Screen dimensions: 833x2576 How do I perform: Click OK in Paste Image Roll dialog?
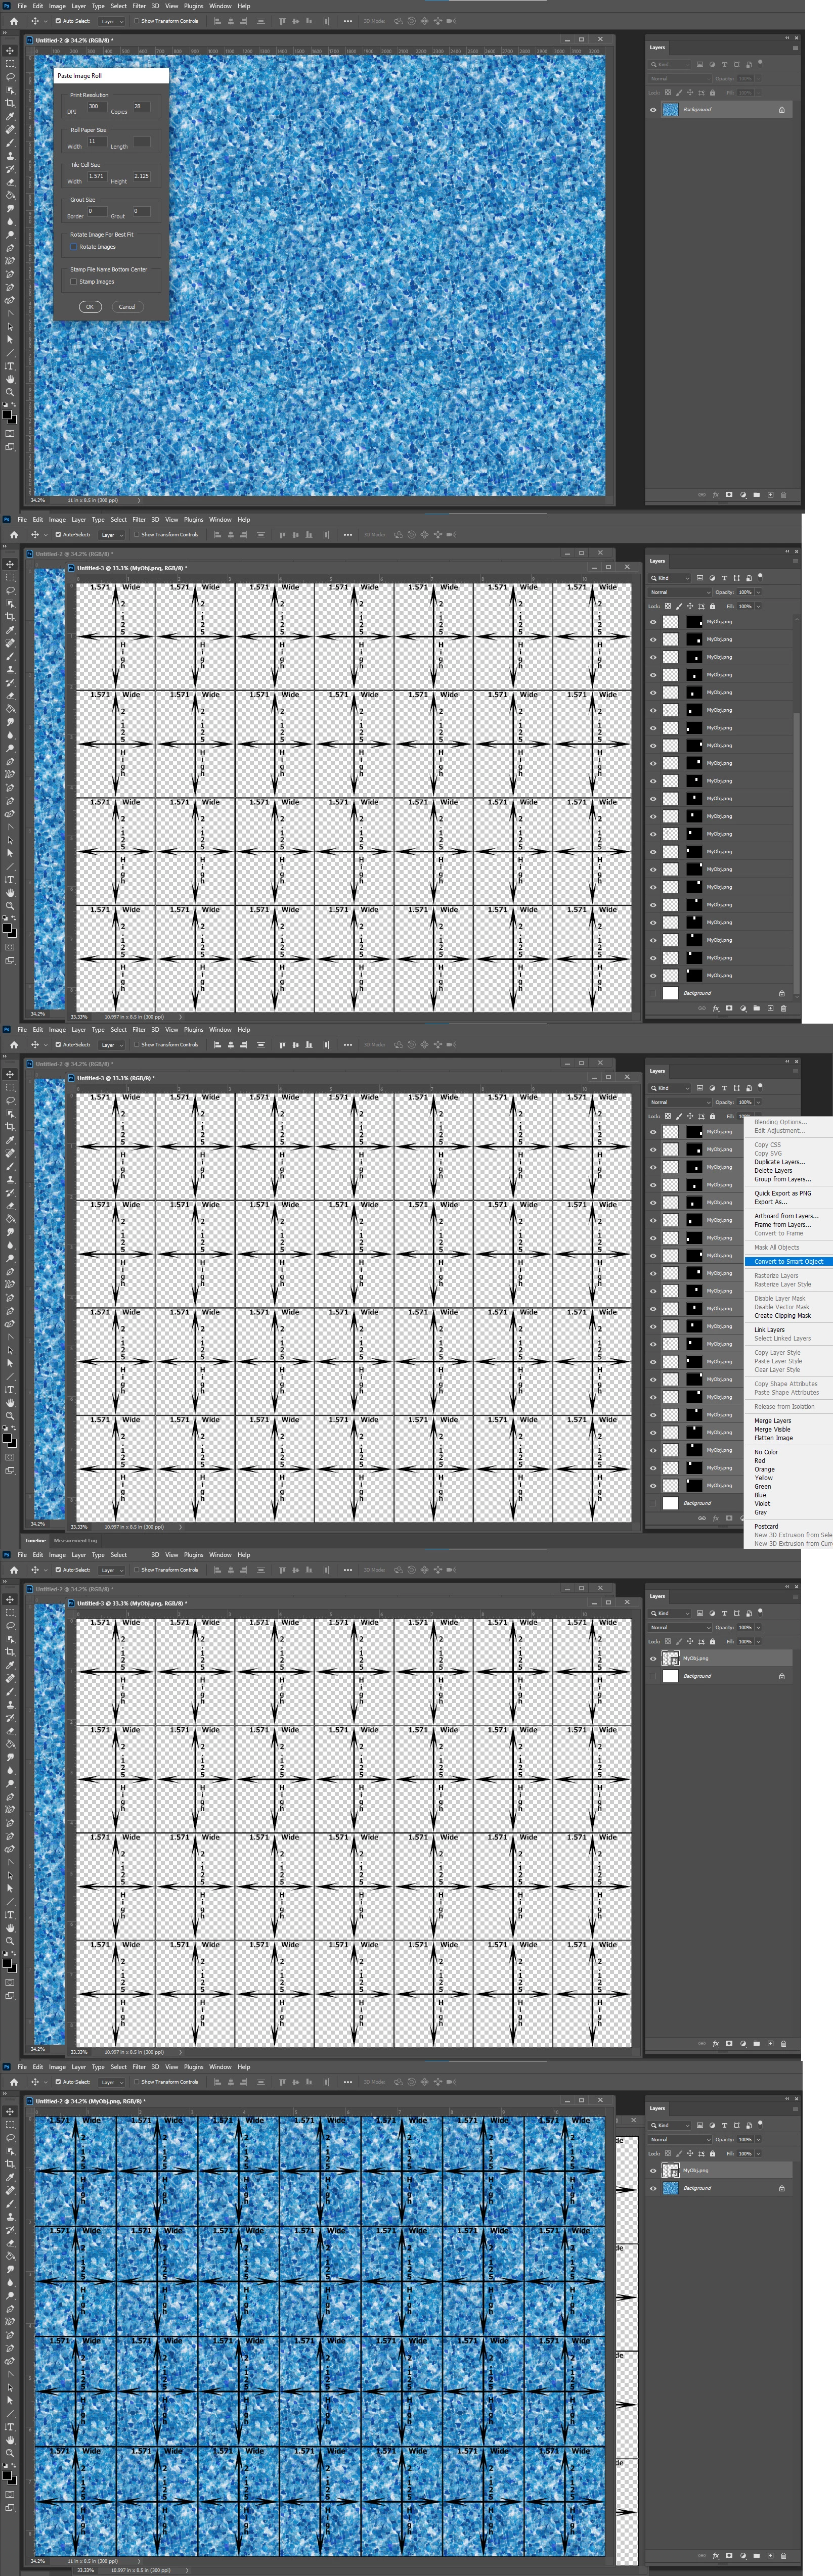click(89, 307)
